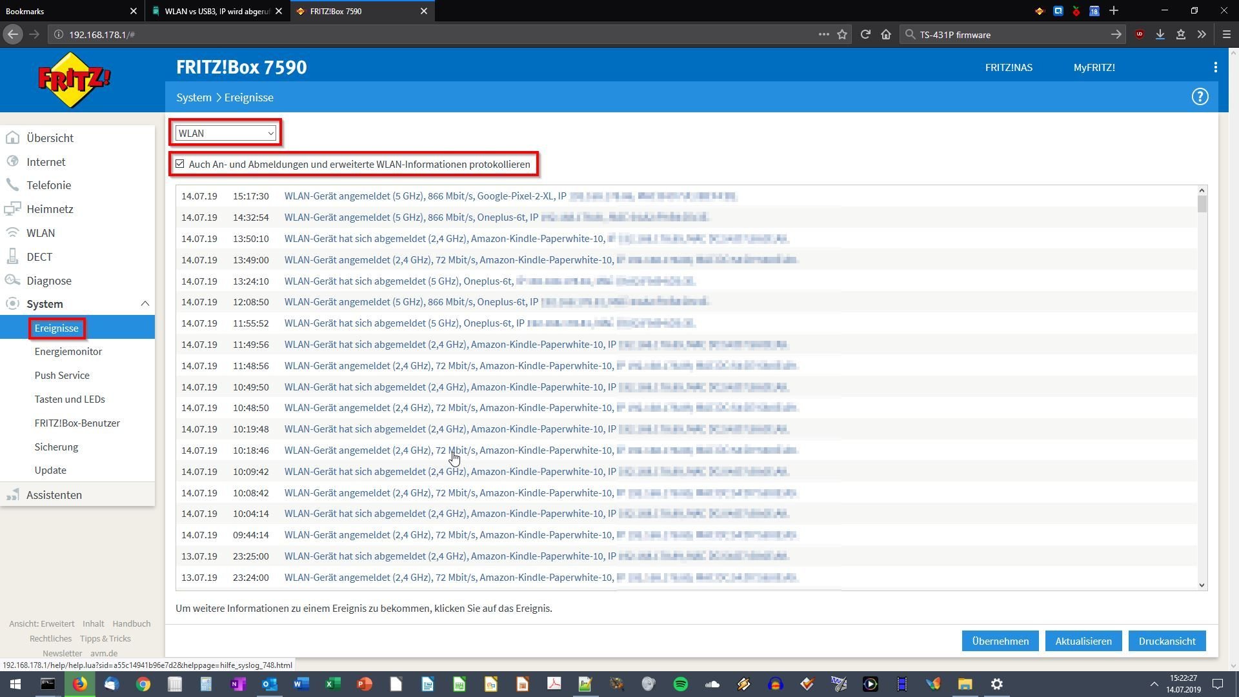Bookmark this page with the star icon
Image resolution: width=1239 pixels, height=697 pixels.
coord(842,35)
